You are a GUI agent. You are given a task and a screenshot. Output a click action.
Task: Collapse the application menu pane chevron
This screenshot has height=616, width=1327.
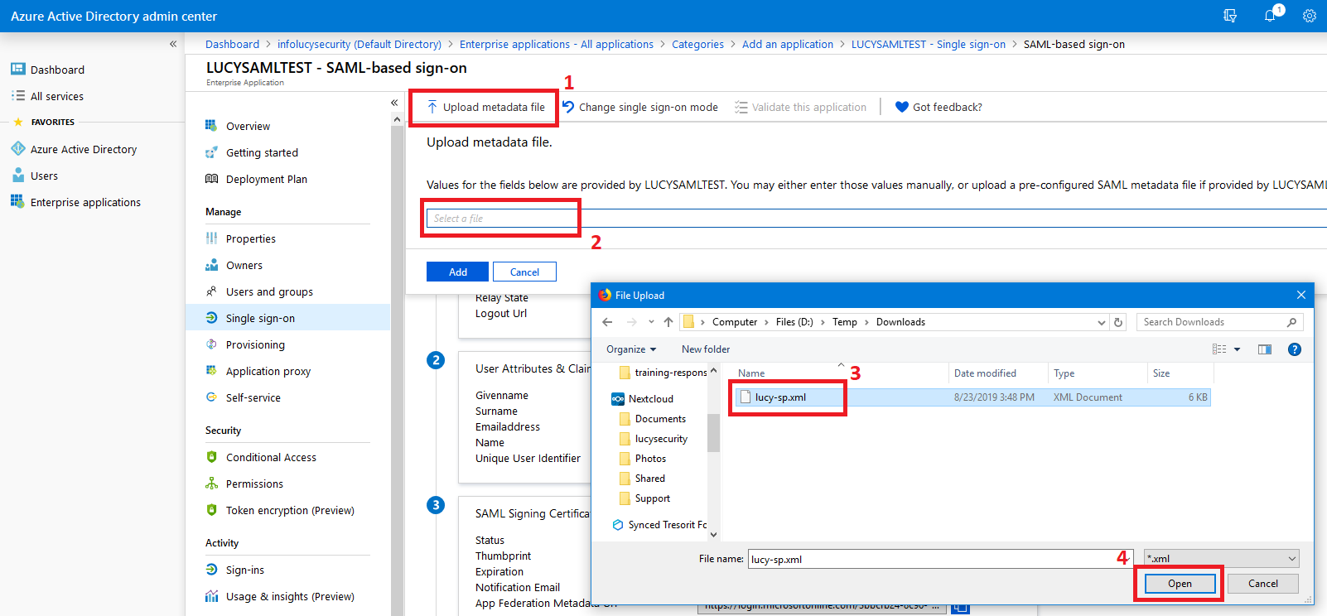394,103
